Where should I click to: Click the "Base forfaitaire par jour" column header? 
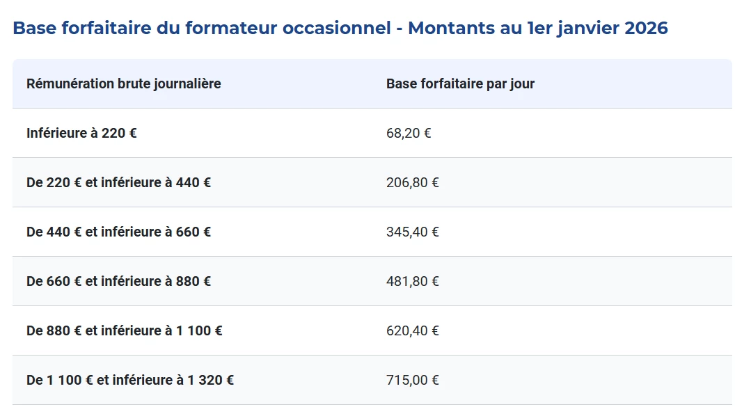click(x=460, y=84)
